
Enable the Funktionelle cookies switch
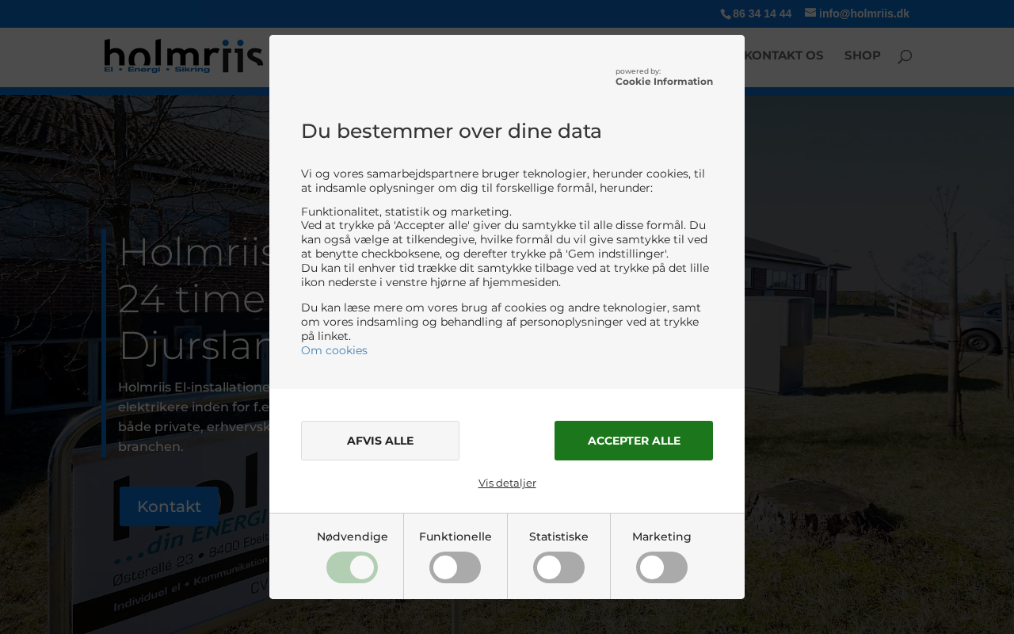(456, 567)
